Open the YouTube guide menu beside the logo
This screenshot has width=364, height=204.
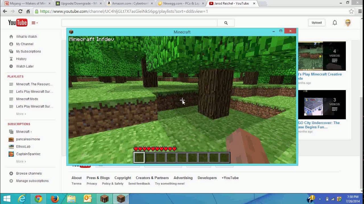pos(34,23)
